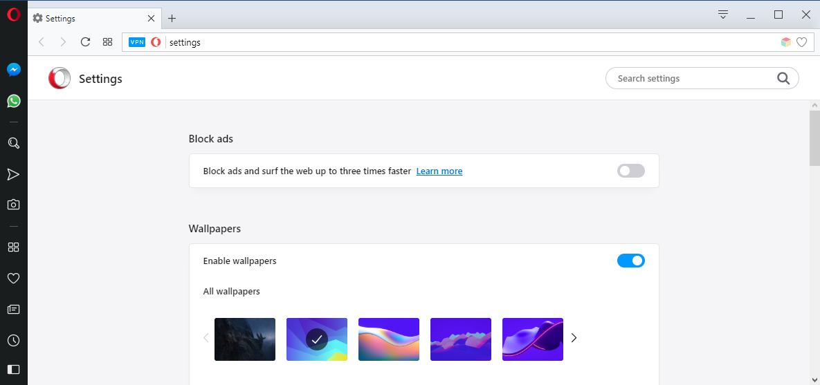Viewport: 820px width, 385px height.
Task: Select the purple mountains wallpaper thumbnail
Action: pos(461,339)
